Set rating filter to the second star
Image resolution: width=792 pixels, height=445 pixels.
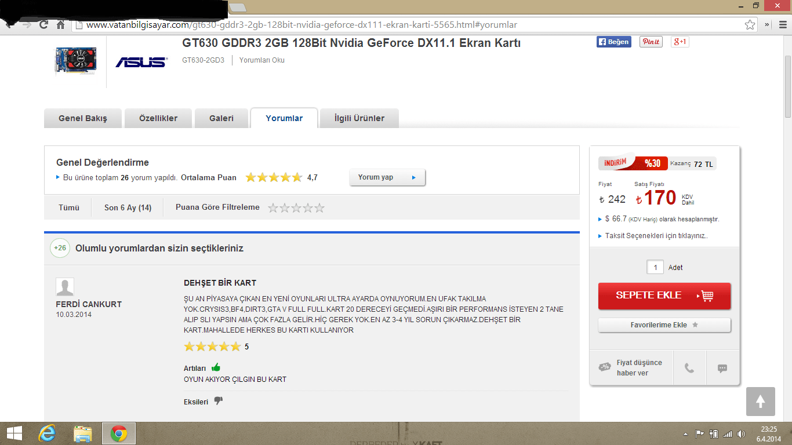point(285,207)
